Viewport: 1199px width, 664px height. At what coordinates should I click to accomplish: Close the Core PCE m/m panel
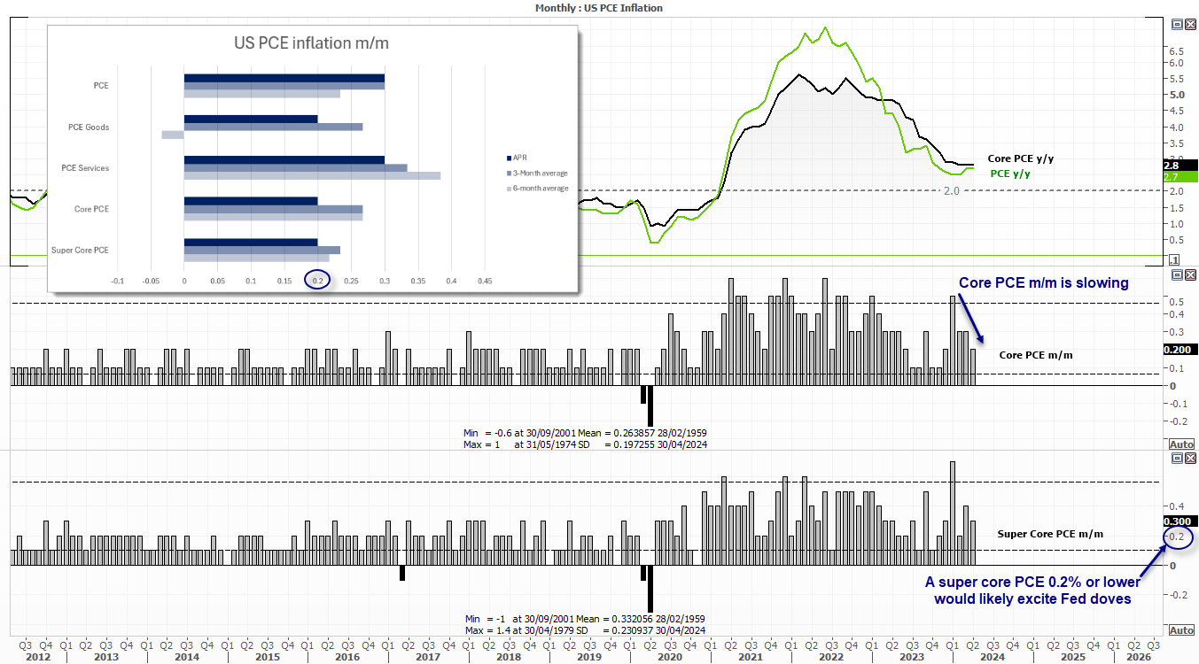click(1188, 276)
